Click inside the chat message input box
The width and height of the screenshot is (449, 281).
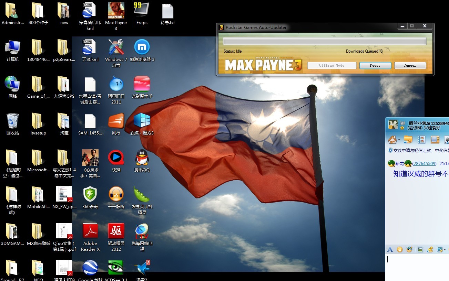(x=417, y=265)
